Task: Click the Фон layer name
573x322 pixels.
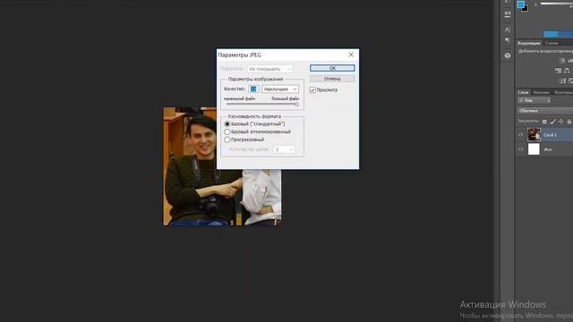Action: point(547,149)
